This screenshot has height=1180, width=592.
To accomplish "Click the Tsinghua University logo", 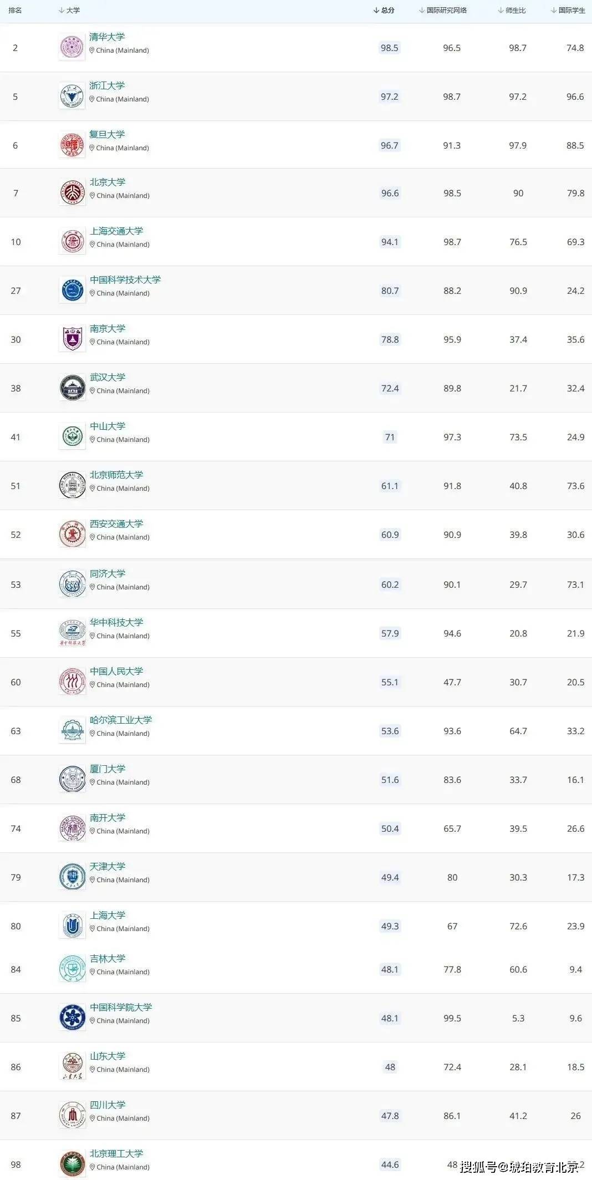I will click(72, 47).
